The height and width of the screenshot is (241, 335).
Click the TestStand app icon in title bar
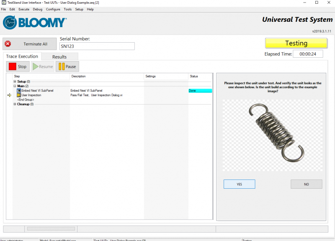click(4, 3)
